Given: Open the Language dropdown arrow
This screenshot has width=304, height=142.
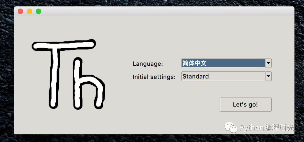Looking at the screenshot, I should pyautogui.click(x=269, y=63).
